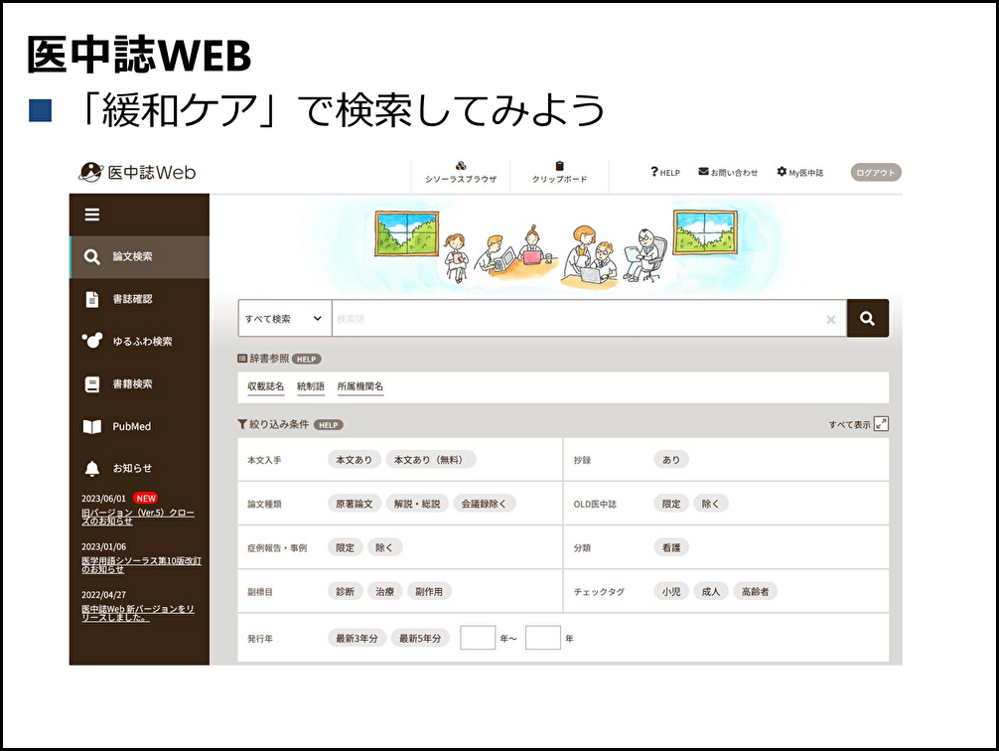Toggle the 副作用 subheading filter

429,592
